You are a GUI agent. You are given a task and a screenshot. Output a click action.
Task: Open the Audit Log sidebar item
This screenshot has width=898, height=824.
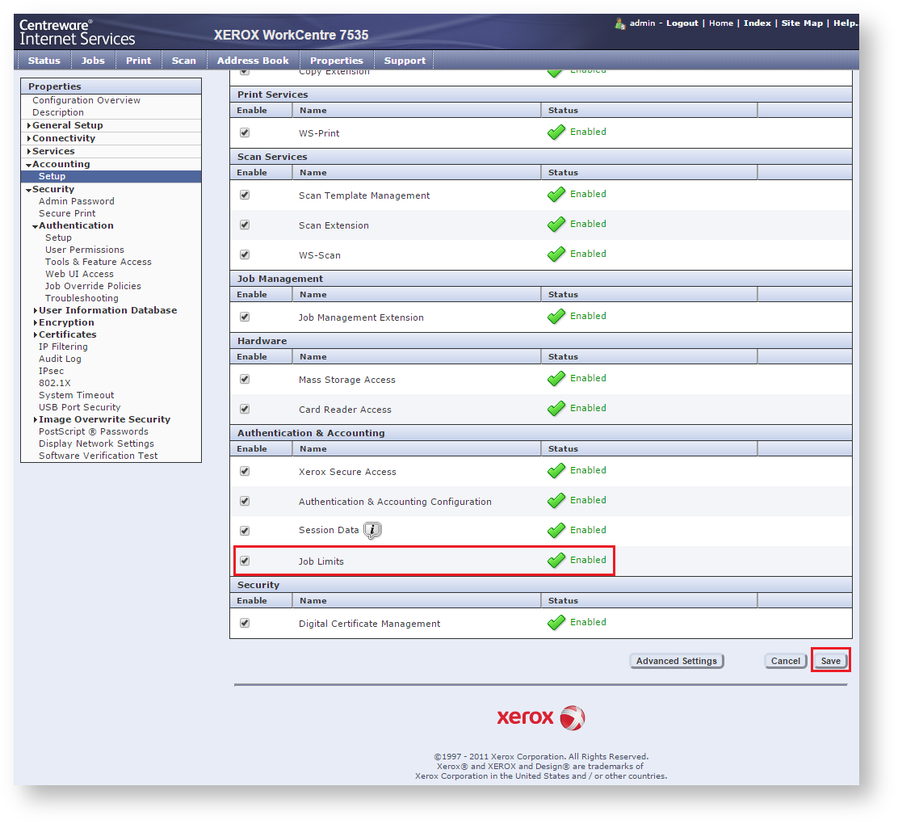click(60, 359)
